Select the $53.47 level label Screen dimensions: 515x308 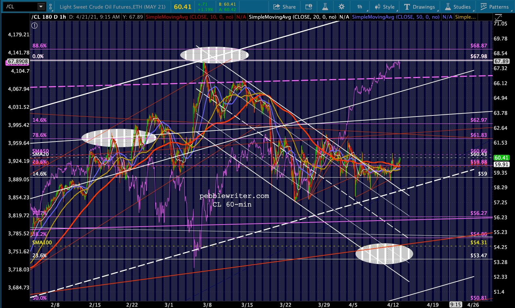point(479,255)
